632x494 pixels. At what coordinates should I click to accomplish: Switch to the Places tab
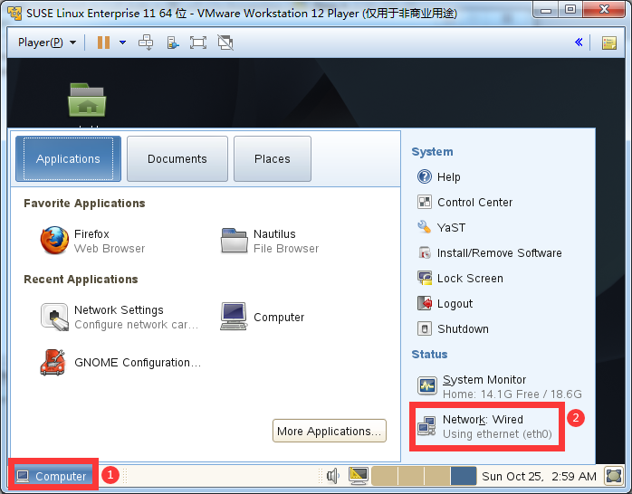coord(273,158)
